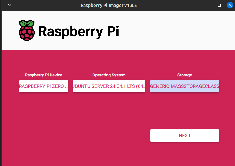The image size is (235, 166).
Task: Select the Generic MassStorageClass storage button
Action: [x=185, y=86]
